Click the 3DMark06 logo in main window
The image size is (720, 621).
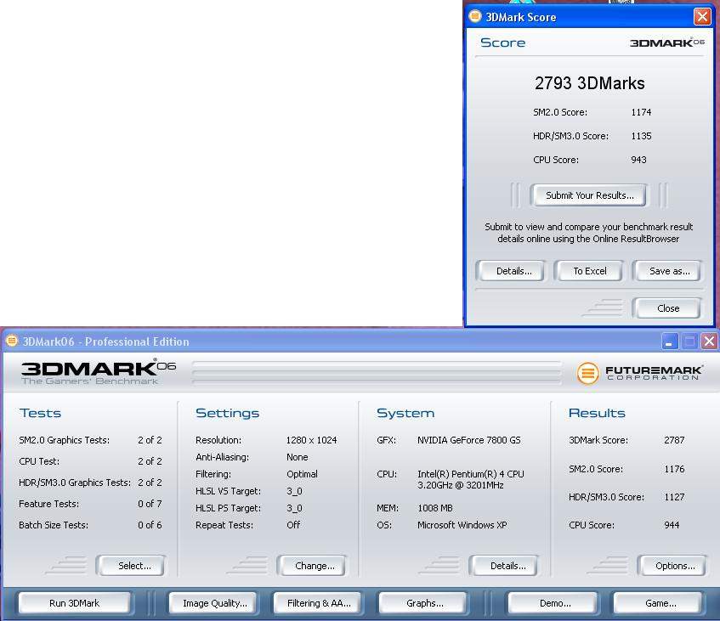(99, 372)
